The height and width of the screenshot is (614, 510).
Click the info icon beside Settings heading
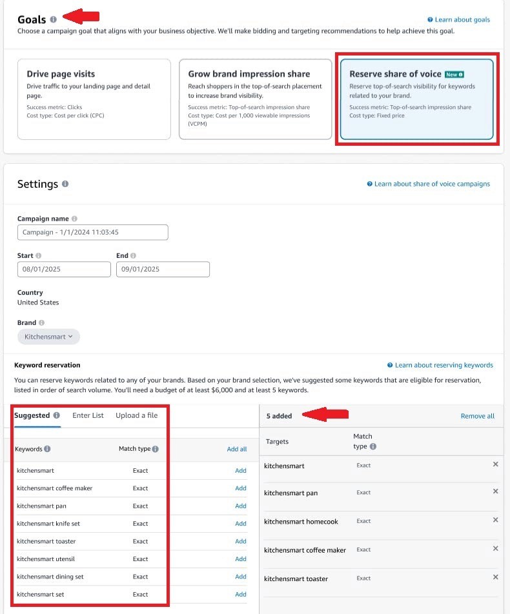[65, 184]
